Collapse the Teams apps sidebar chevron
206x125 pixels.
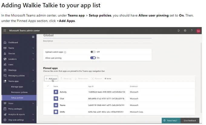tap(33, 81)
